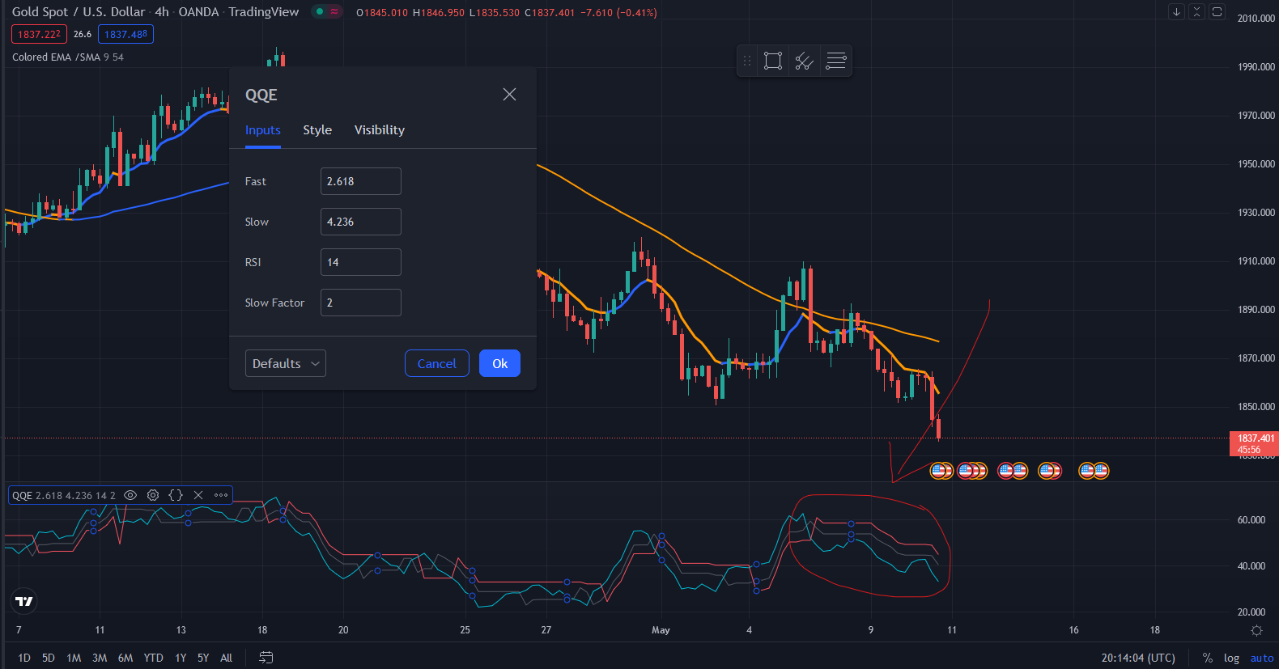Toggle QQE indicator visibility eye
The image size is (1279, 669).
(x=130, y=495)
